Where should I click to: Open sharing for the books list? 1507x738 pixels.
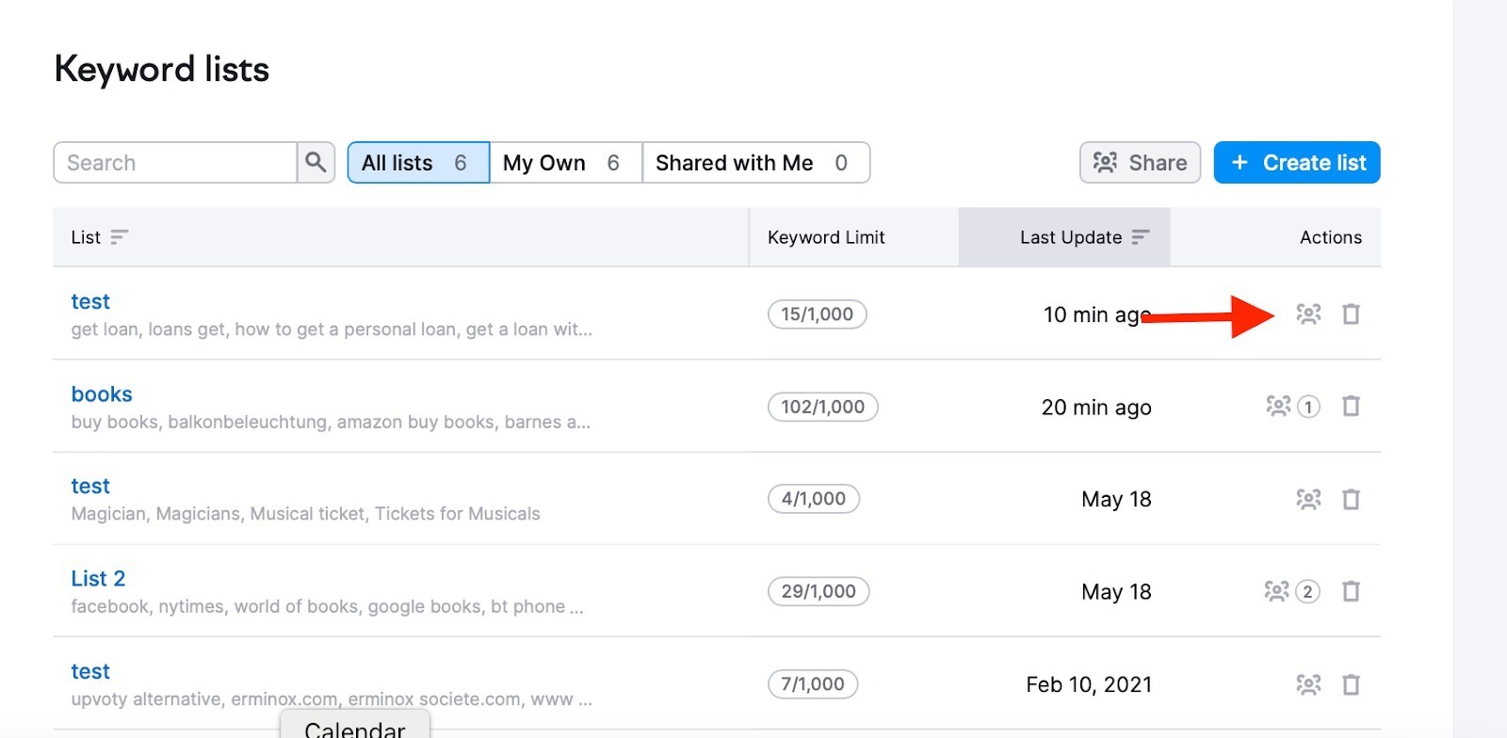coord(1278,407)
